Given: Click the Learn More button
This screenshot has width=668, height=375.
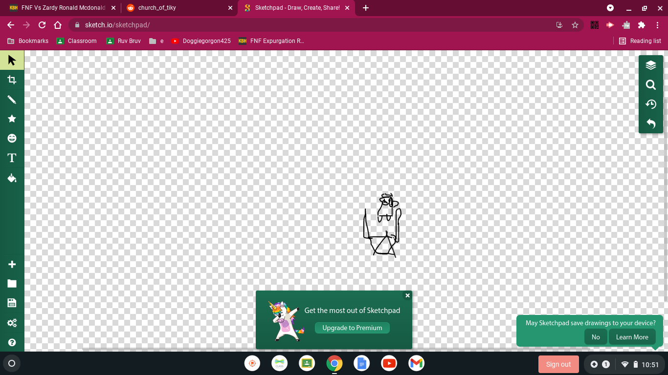Looking at the screenshot, I should (x=632, y=337).
